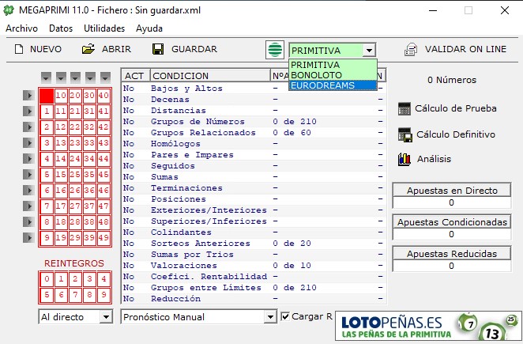Viewport: 523px width, 344px height.
Task: Select the Pares e Impares condition row
Action: [x=254, y=155]
